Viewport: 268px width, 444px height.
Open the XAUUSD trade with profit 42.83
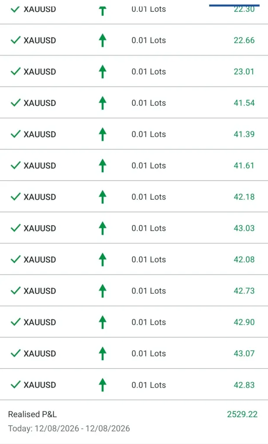pos(134,385)
